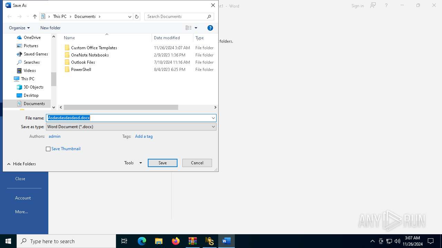This screenshot has width=442, height=248.
Task: Open the Tools dropdown menu
Action: tap(133, 163)
